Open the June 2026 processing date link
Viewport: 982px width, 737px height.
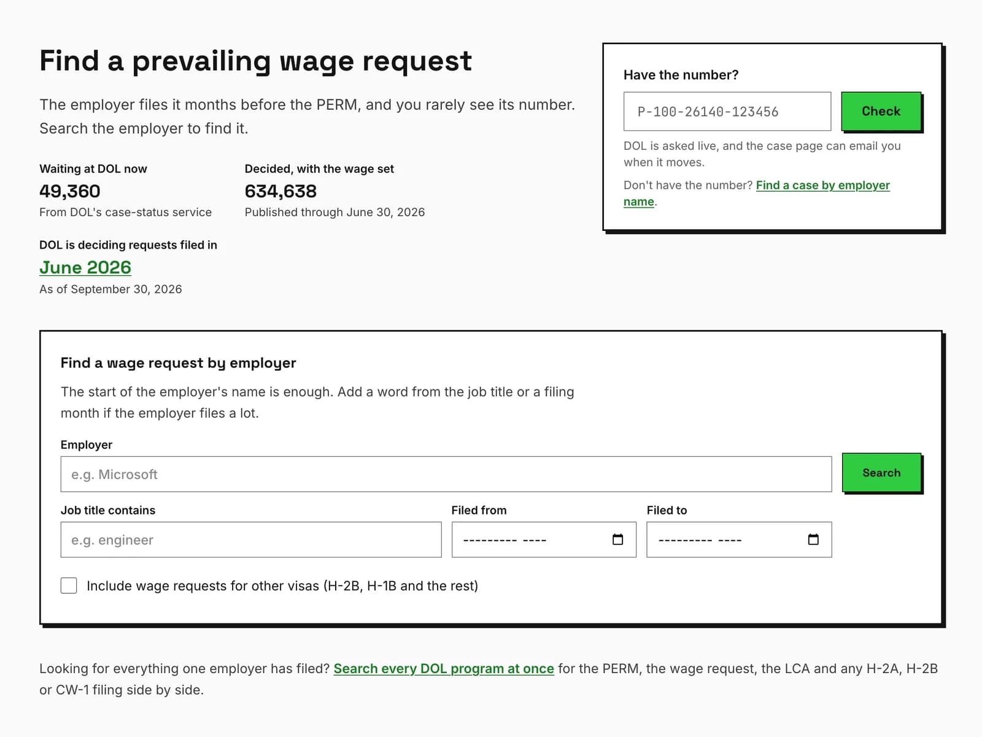pos(85,267)
